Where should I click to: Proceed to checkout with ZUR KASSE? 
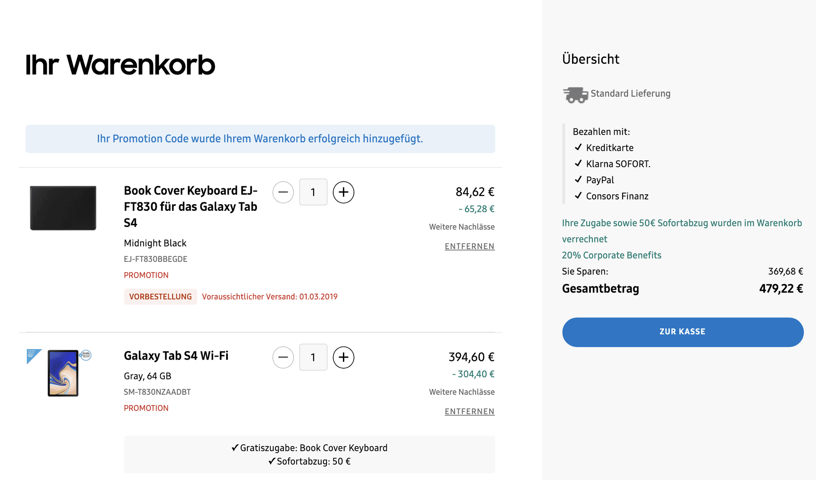tap(683, 332)
